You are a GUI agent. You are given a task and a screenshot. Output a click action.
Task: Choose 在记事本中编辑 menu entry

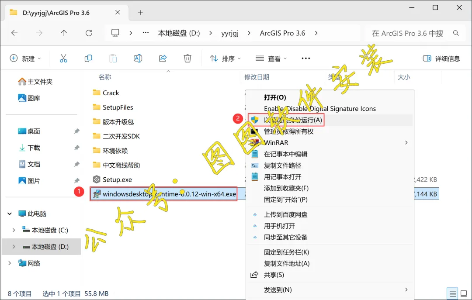(330, 154)
